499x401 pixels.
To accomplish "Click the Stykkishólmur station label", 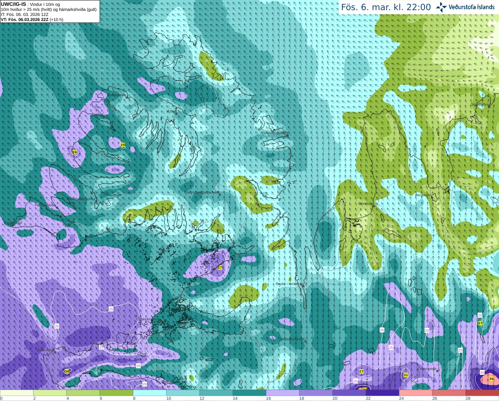I will pos(149,319).
